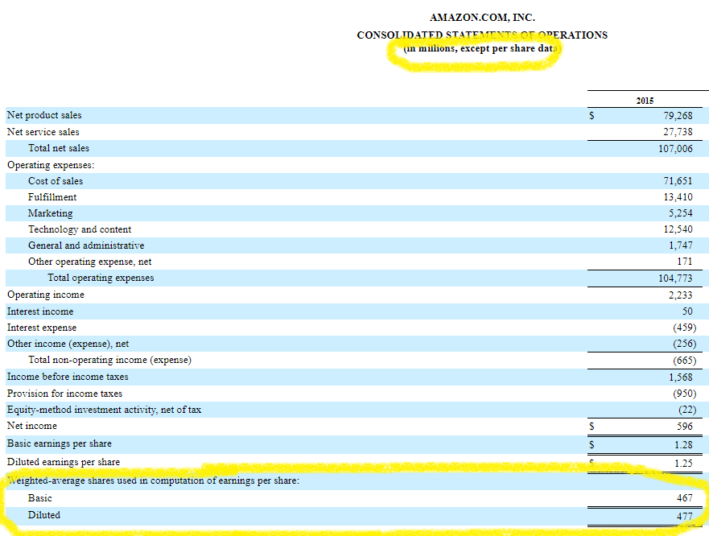709x536 pixels.
Task: Select the value 71,651
Action: point(678,181)
